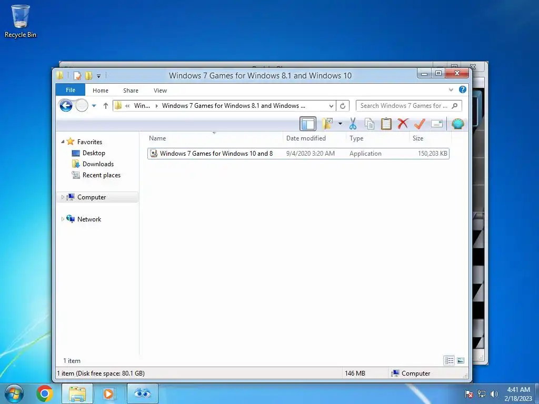
Task: Open the address bar history dropdown
Action: point(331,106)
